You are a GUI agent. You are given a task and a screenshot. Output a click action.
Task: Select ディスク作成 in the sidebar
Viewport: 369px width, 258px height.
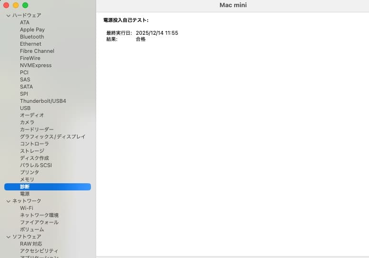click(34, 158)
